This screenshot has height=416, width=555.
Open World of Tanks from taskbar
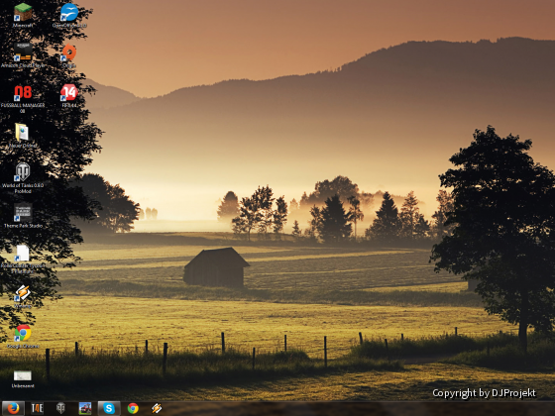60,408
